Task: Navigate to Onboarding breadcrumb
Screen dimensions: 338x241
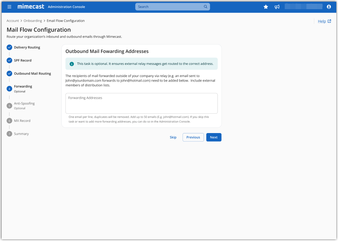Action: [x=33, y=21]
